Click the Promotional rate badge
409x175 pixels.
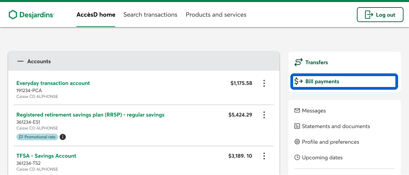coord(37,137)
